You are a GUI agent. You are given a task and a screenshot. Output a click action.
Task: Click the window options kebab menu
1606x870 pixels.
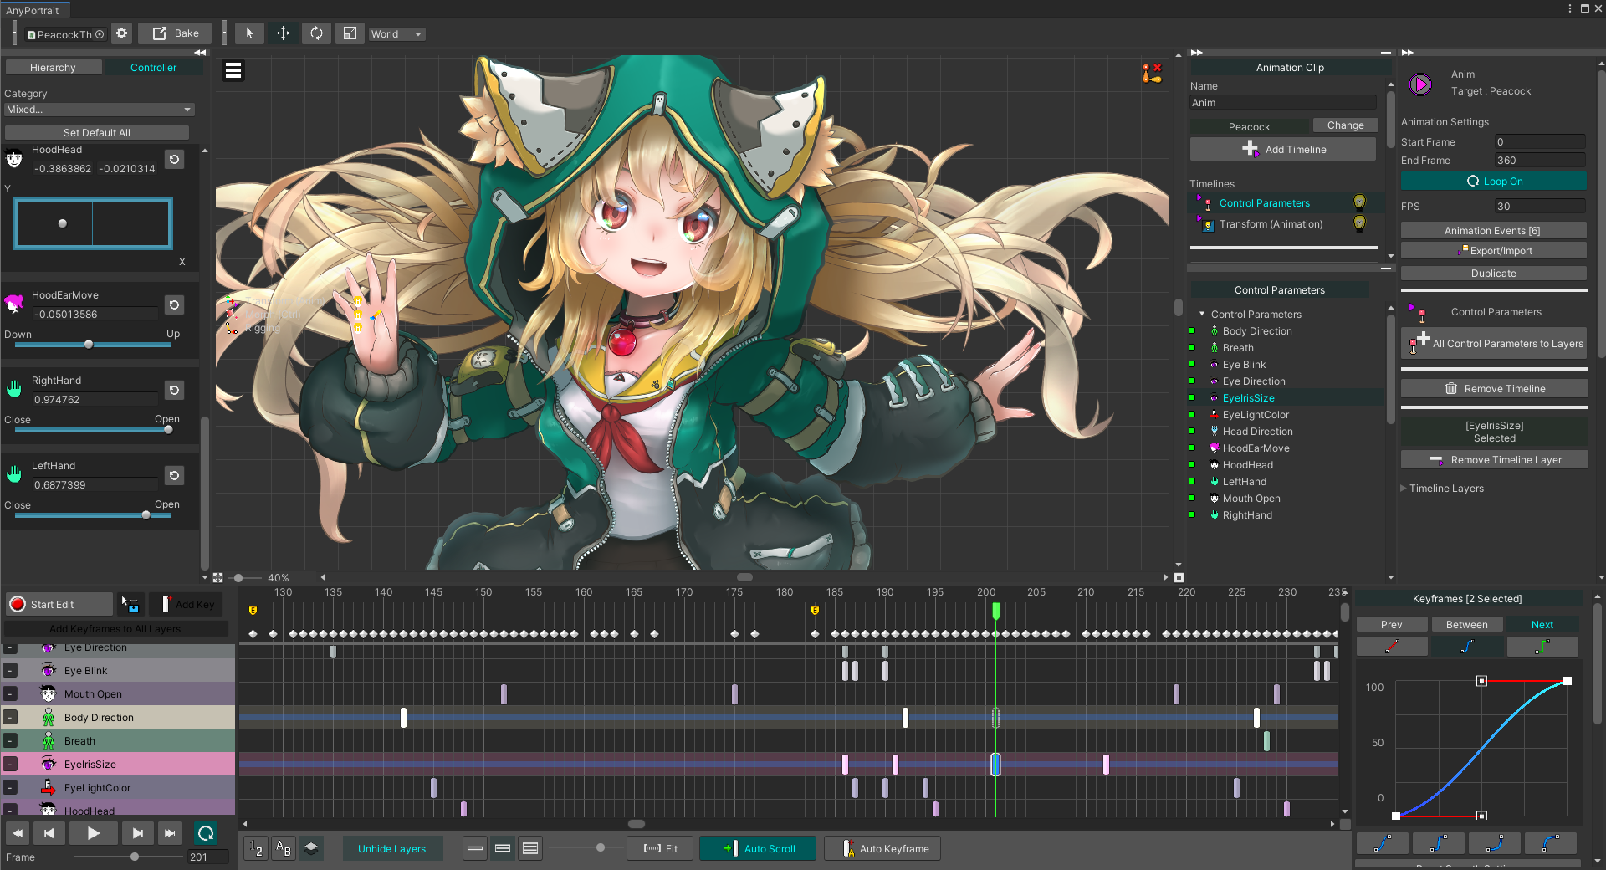1569,8
